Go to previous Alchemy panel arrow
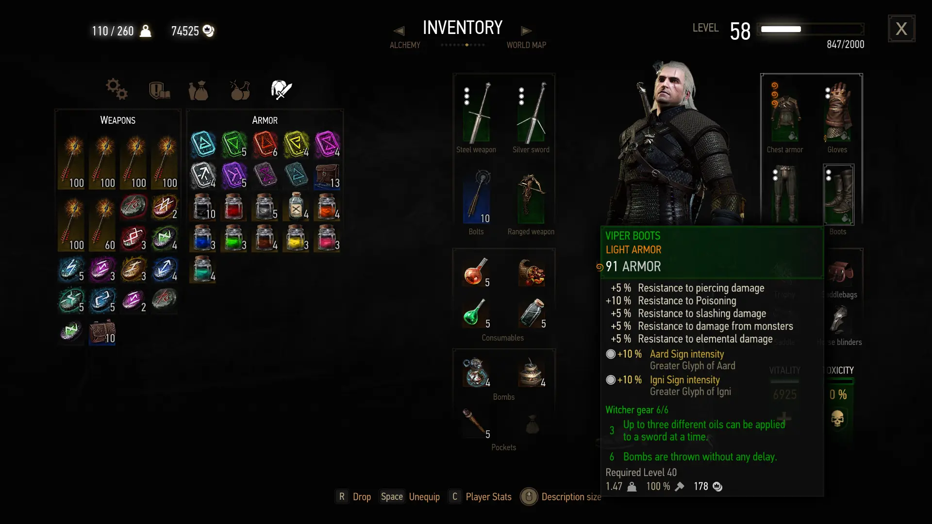932x524 pixels. pyautogui.click(x=399, y=31)
